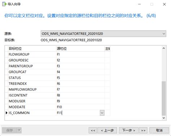Screen dimensions: 171x136
Task: Open the save button dropdown arrow
Action: 19,130
